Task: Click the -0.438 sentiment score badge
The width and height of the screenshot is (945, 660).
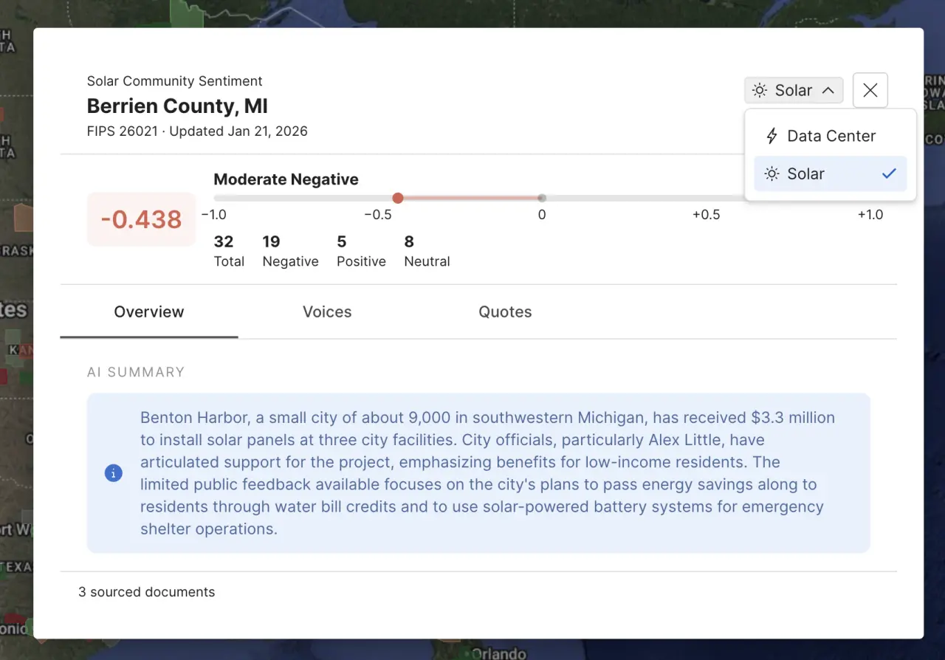Action: [141, 219]
